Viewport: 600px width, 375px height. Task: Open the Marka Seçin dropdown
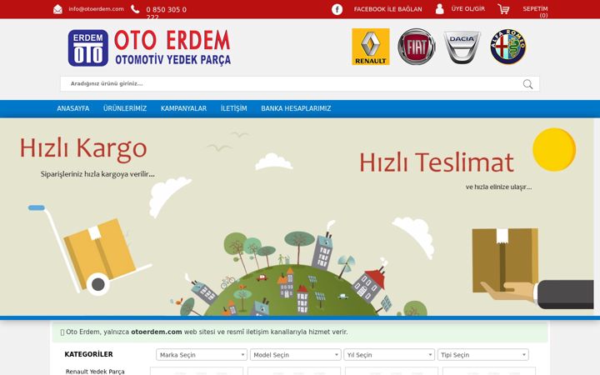202,355
